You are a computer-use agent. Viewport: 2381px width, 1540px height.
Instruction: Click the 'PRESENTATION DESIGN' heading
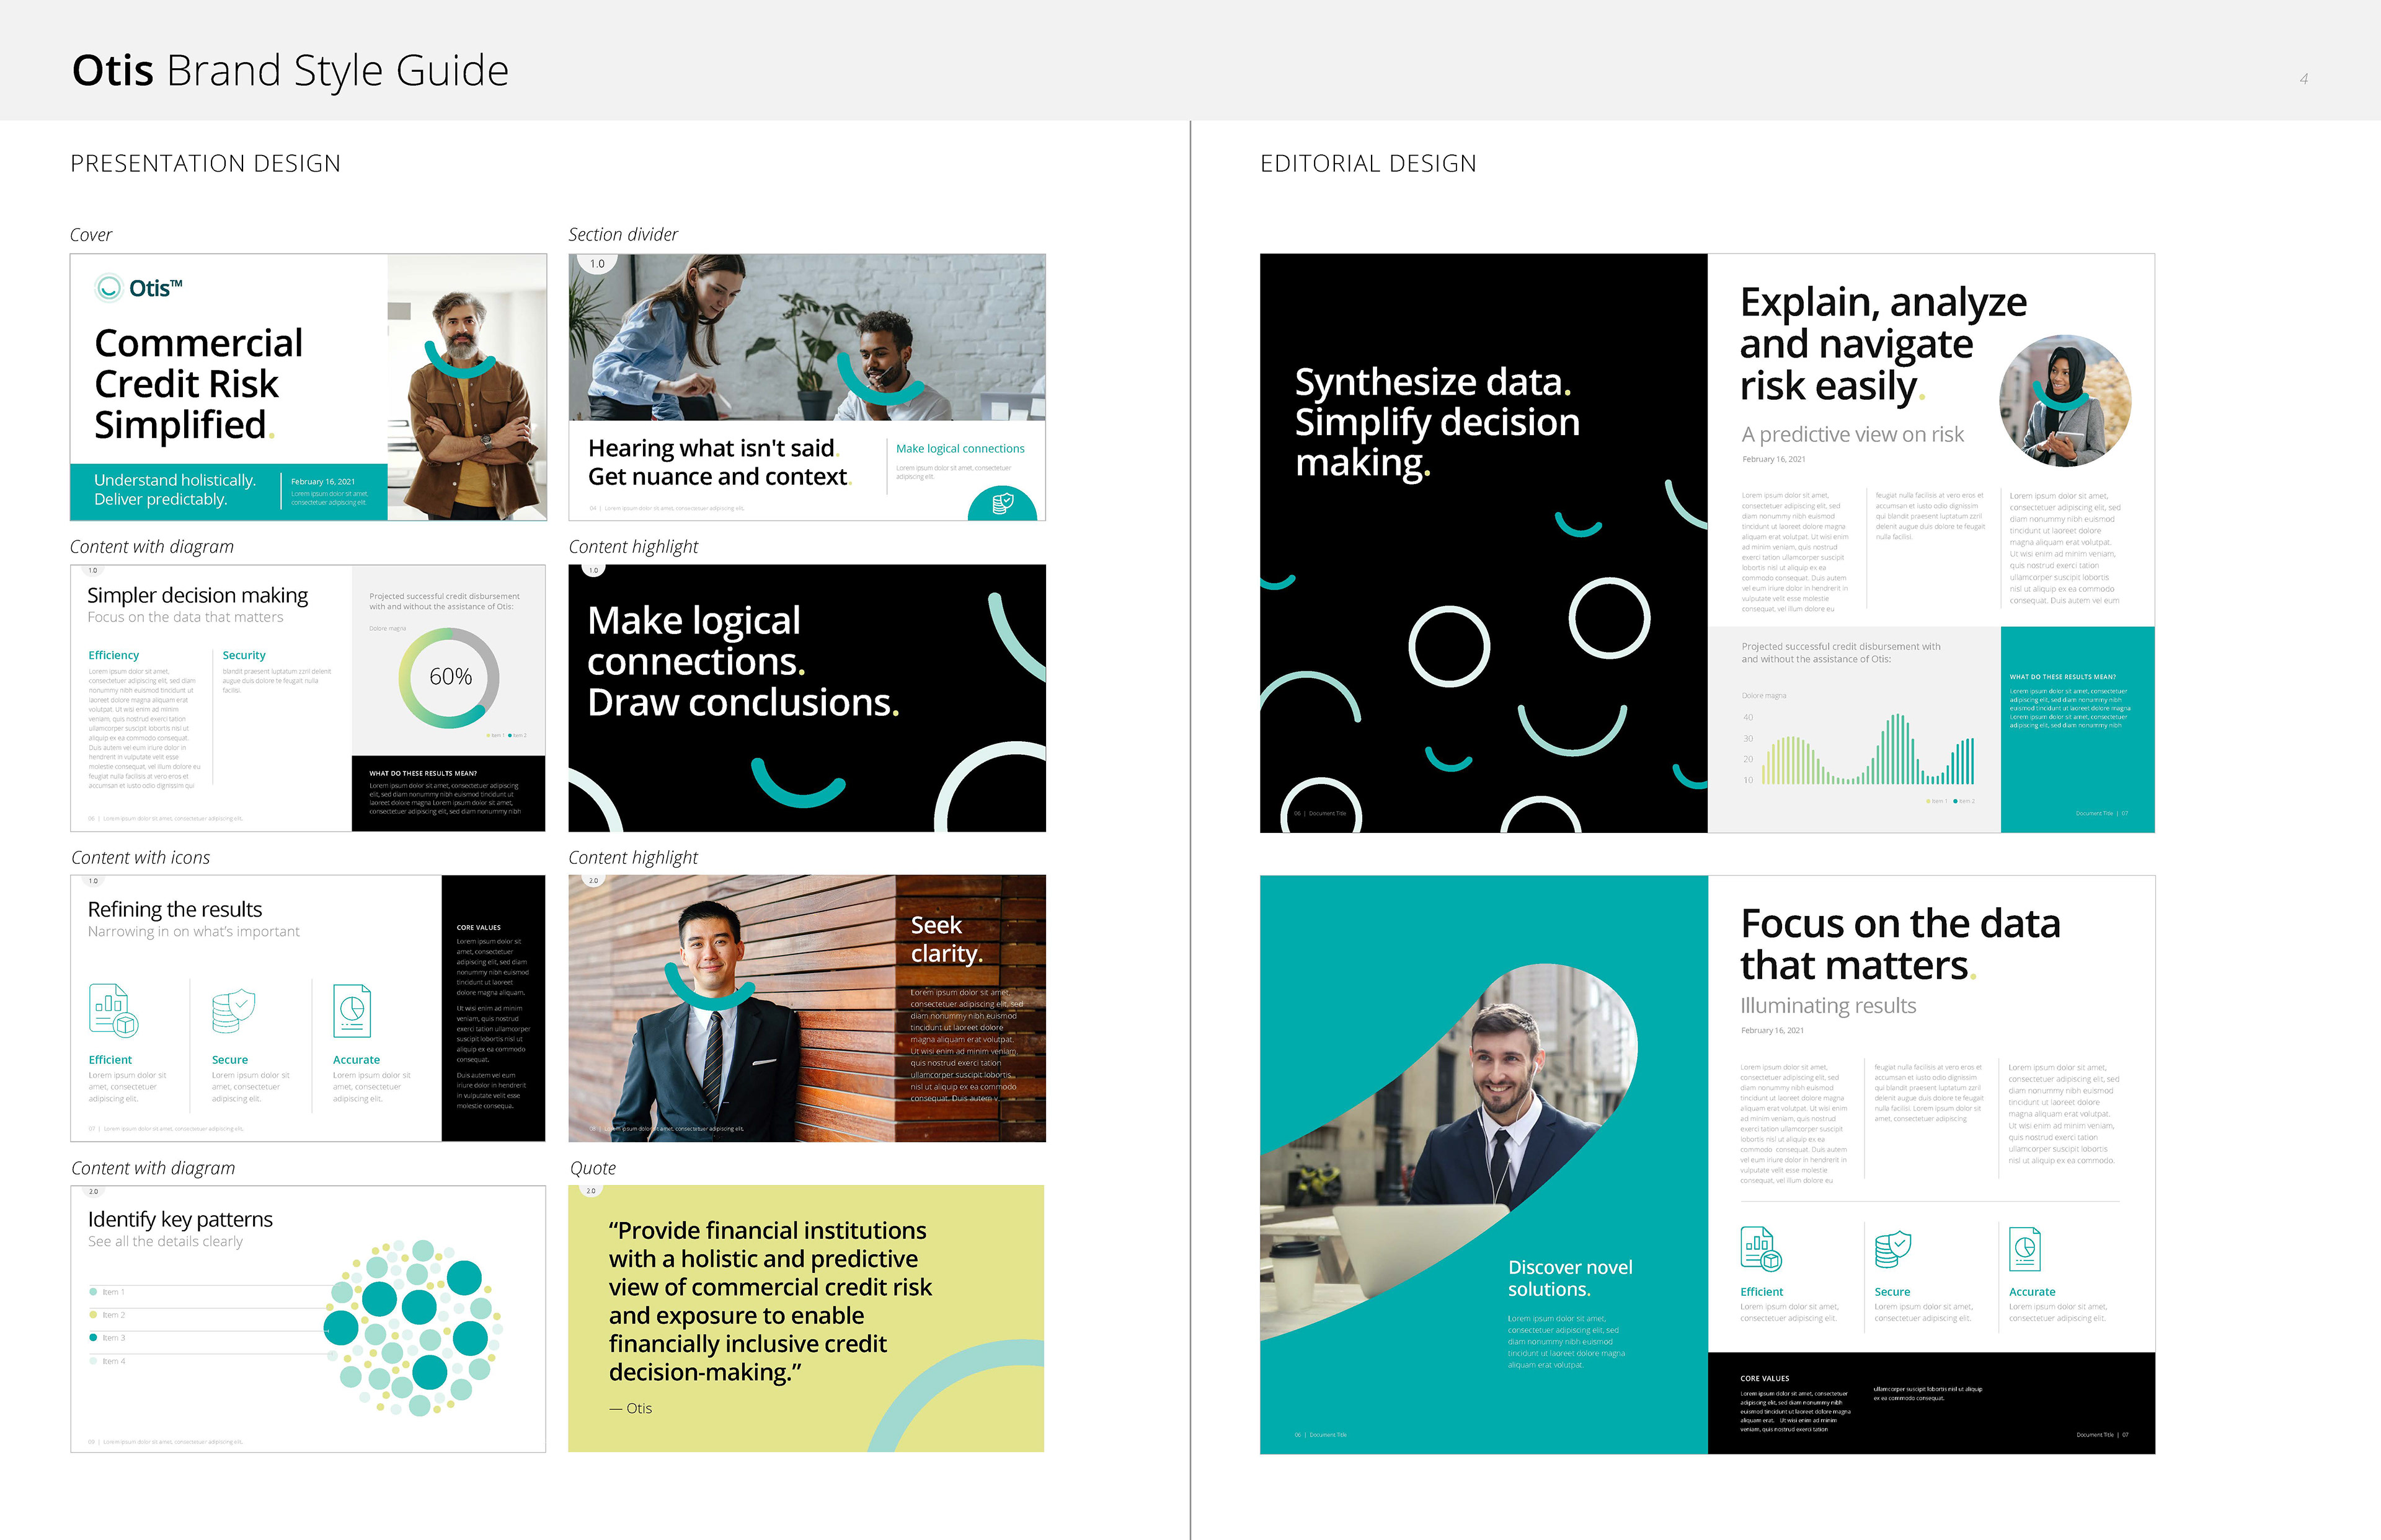205,163
